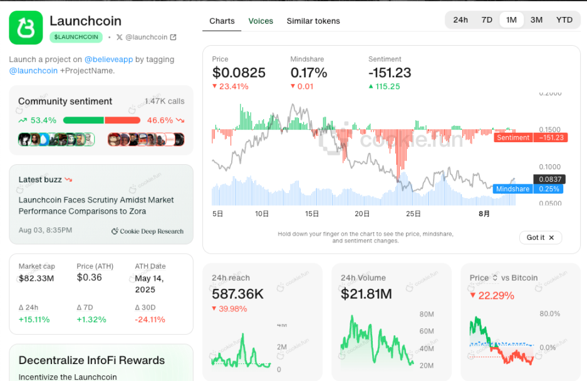Click the green portion of the sentiment bar
Image resolution: width=587 pixels, height=381 pixels.
pos(83,120)
